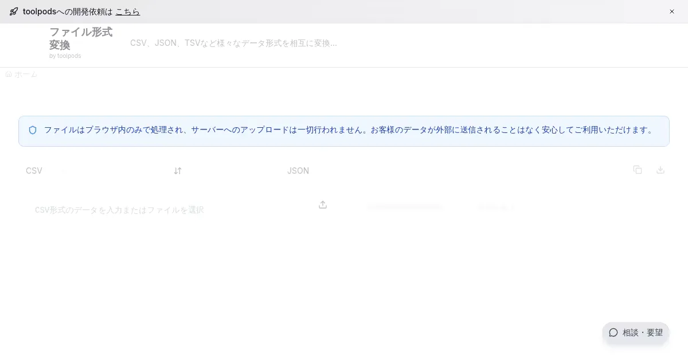Click the ファイル形式変換 page title

pyautogui.click(x=80, y=38)
